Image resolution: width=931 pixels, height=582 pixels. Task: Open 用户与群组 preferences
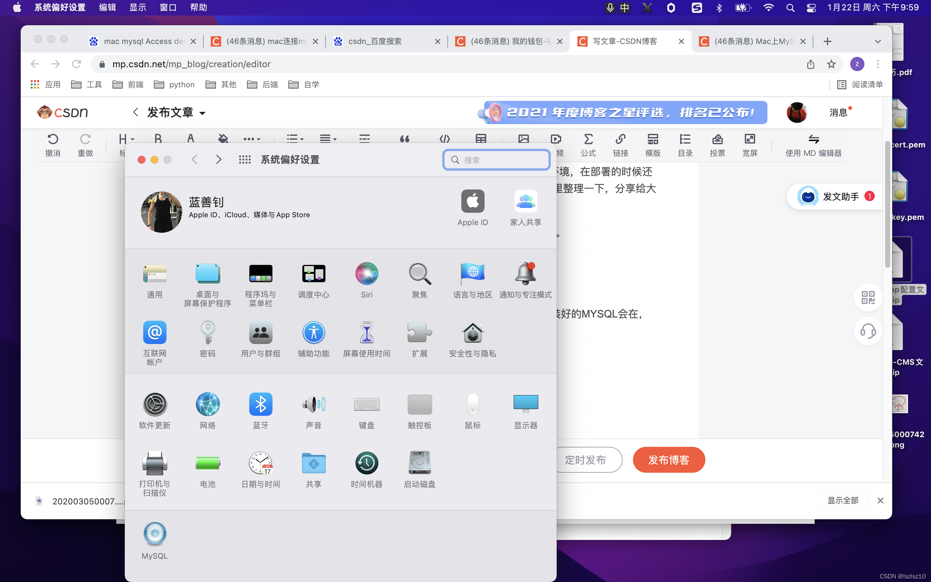261,339
